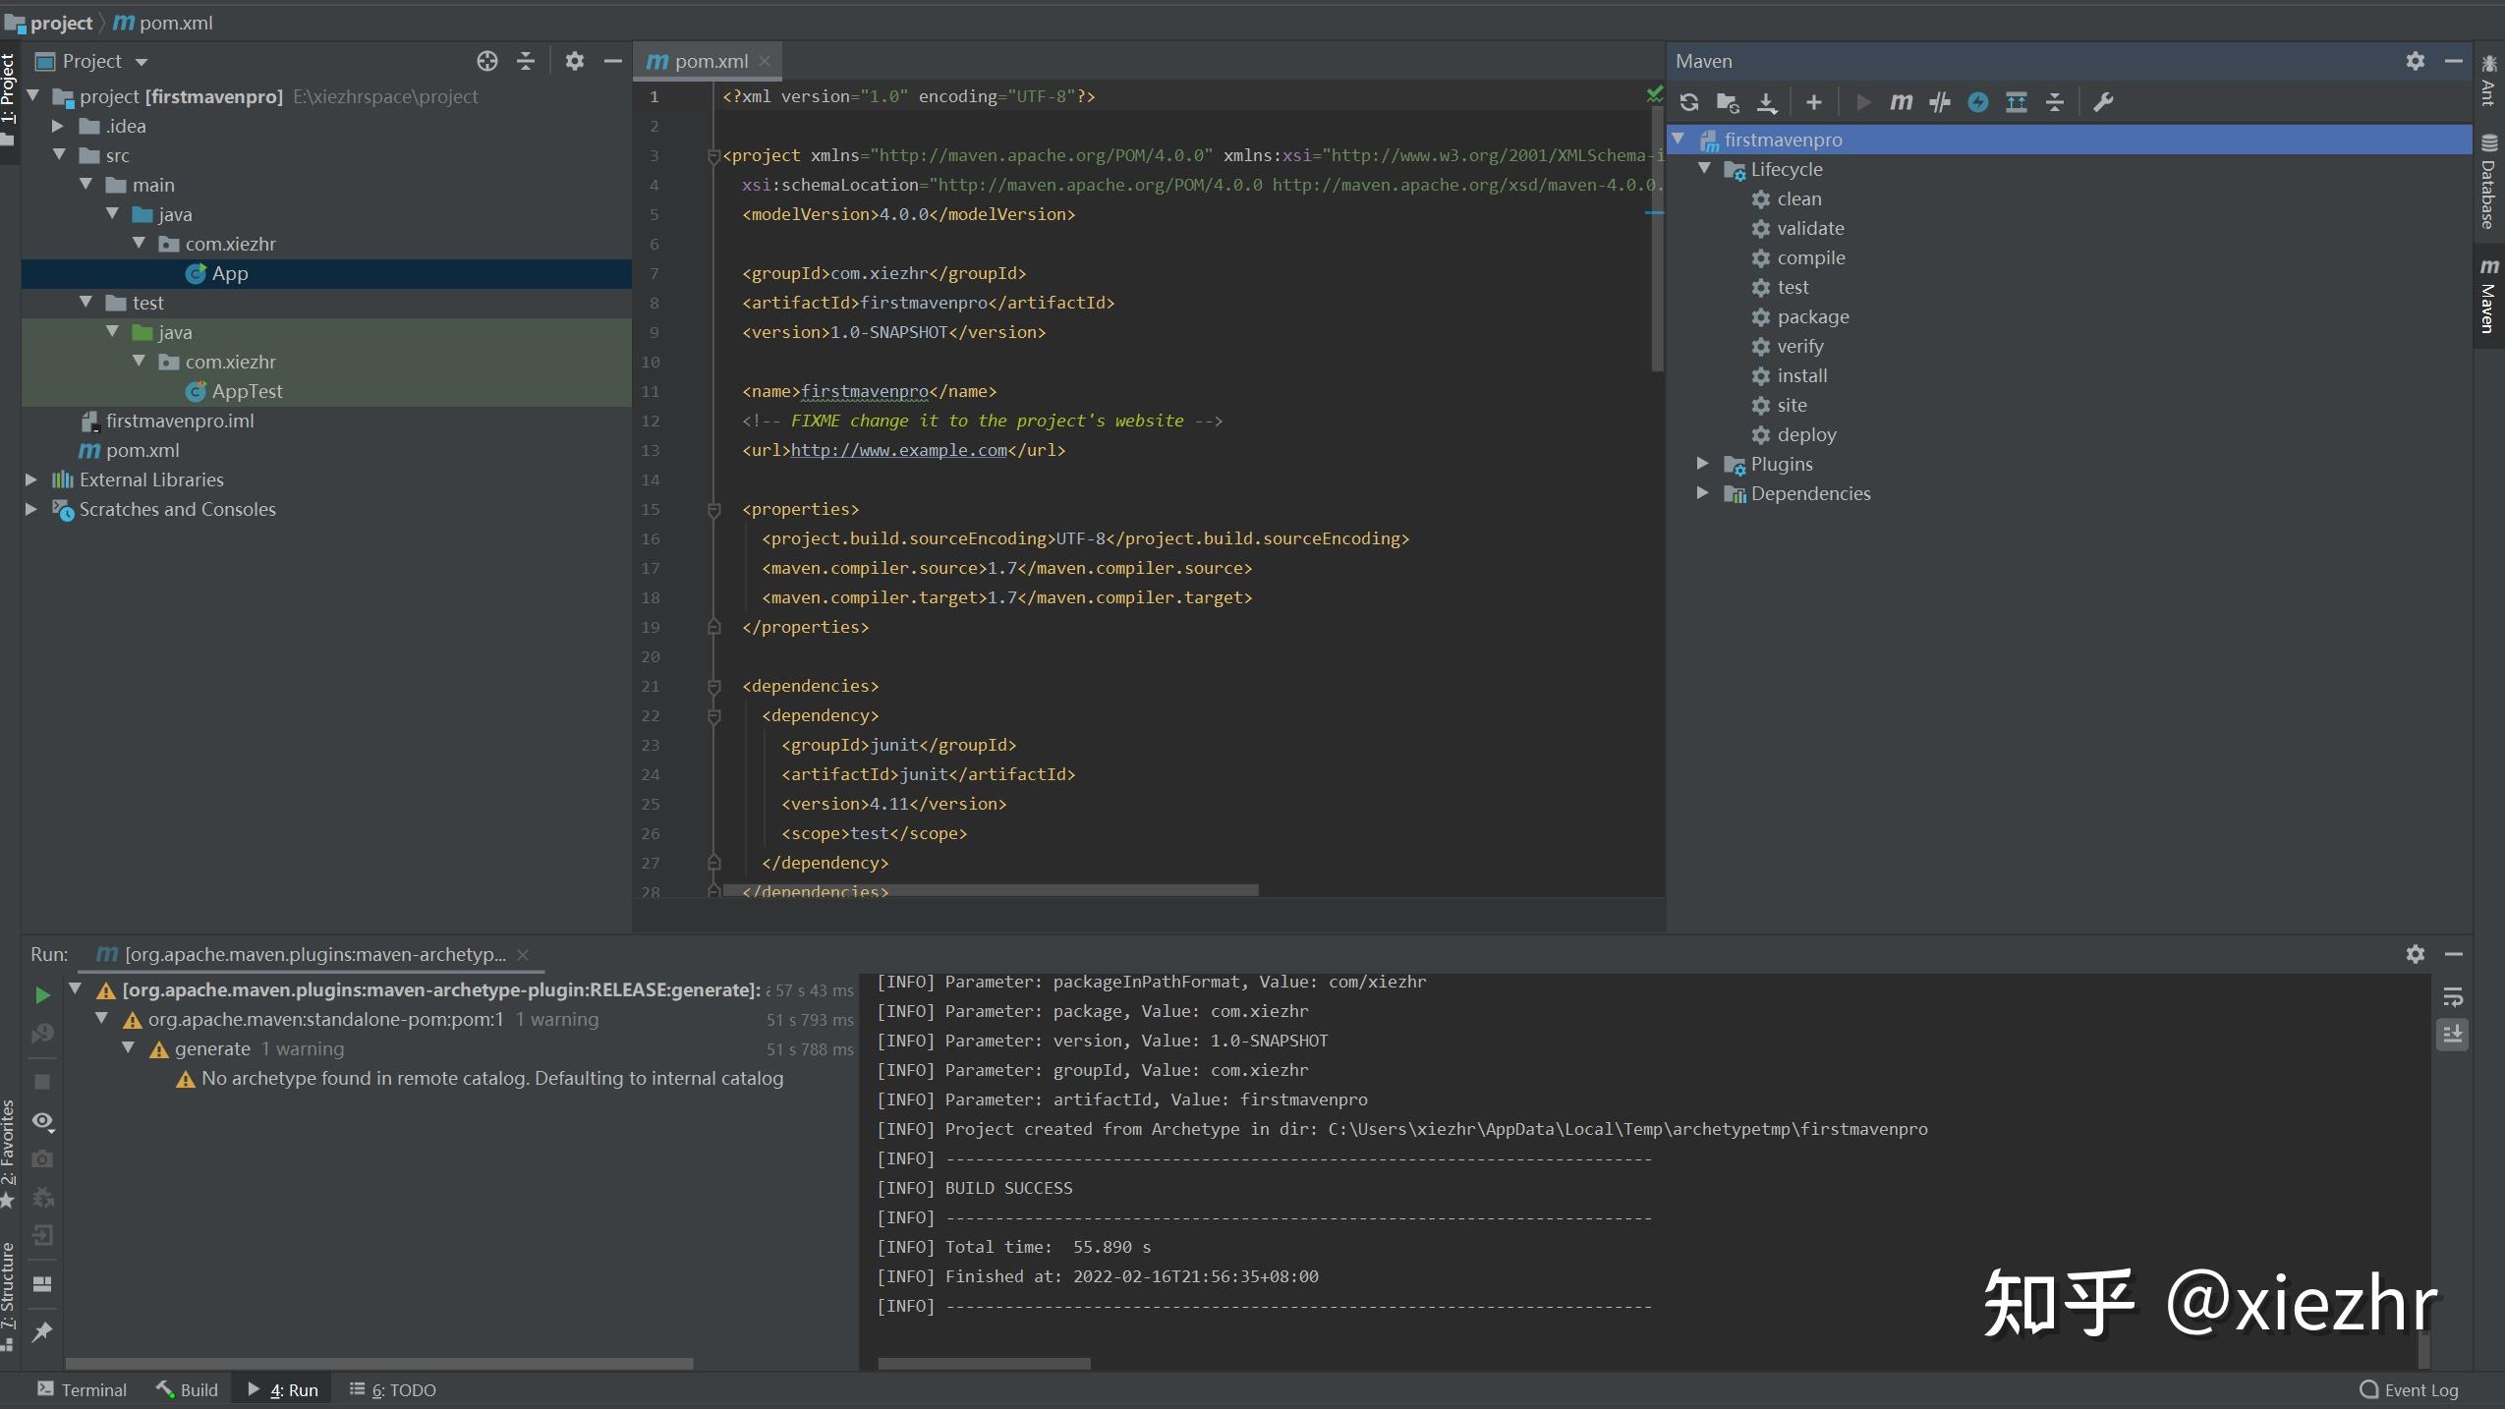
Task: Collapse all nodes in the Maven panel
Action: [x=2055, y=102]
